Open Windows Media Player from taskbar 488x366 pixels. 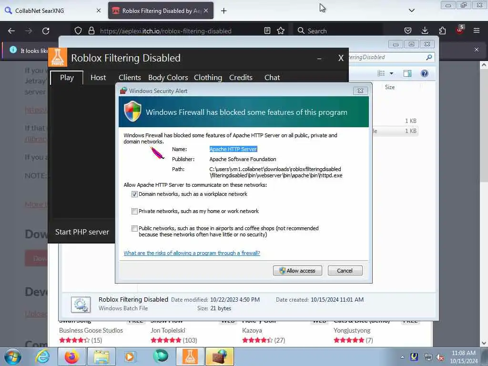tap(130, 356)
